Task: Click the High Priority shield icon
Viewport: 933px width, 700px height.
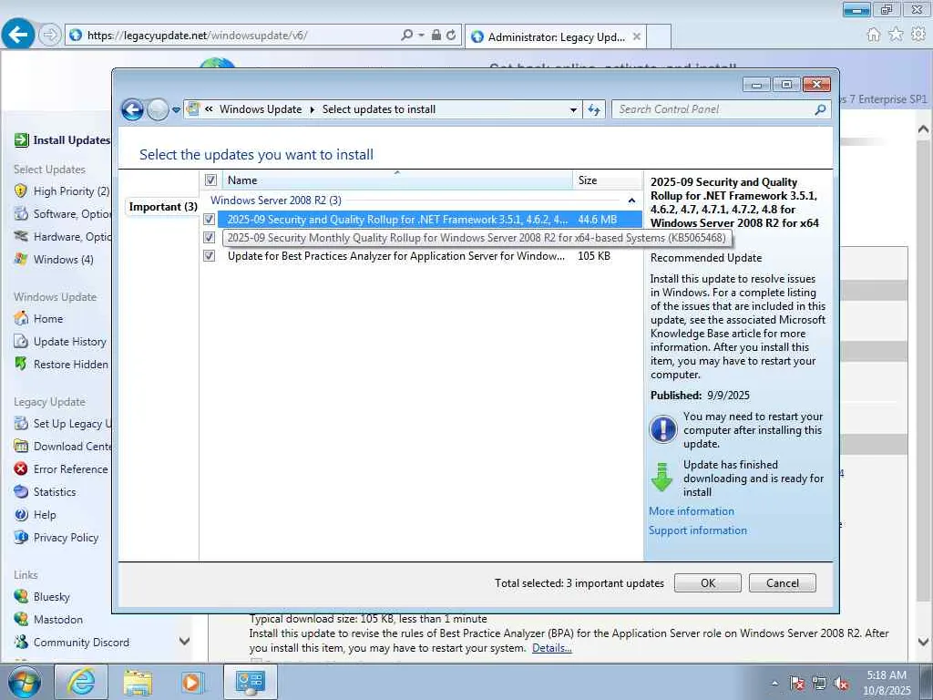Action: (21, 191)
